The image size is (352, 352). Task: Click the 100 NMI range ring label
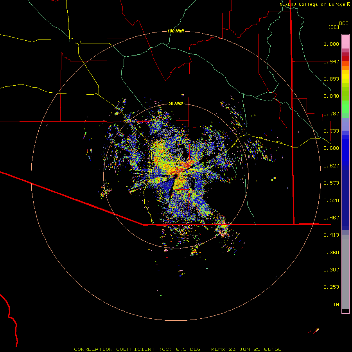[176, 31]
